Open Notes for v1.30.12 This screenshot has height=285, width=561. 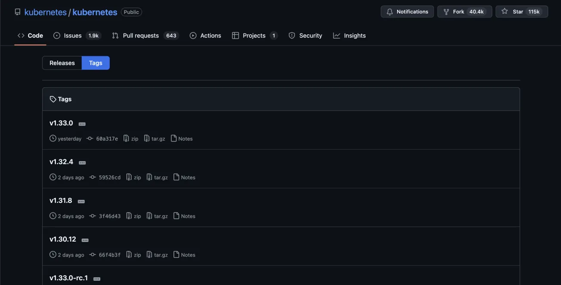[184, 255]
